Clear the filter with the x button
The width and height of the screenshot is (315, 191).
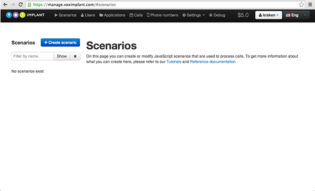75,56
